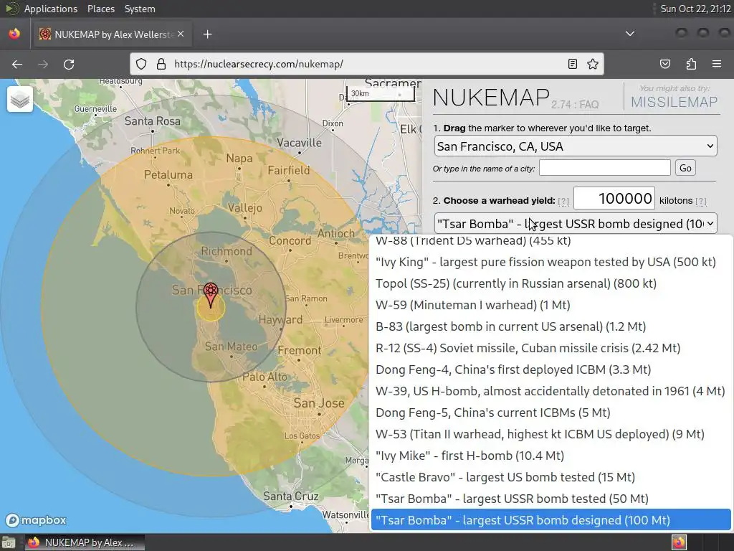Select Tsar Bomba tested (50 Mt) option
The width and height of the screenshot is (734, 551).
coord(551,499)
